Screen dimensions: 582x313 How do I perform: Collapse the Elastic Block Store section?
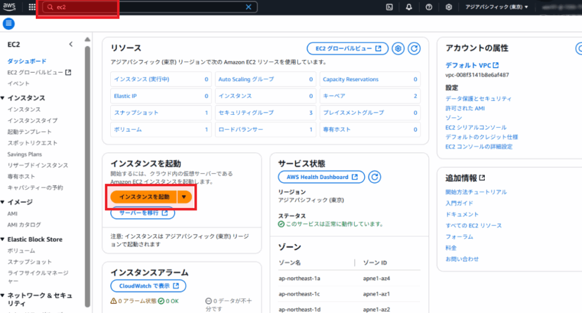tap(3, 240)
